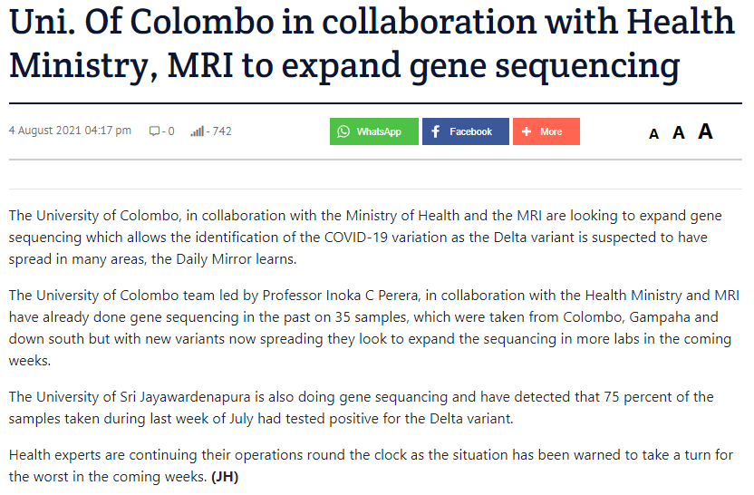754x495 pixels.
Task: Click the Facebook f logo icon
Action: tap(436, 131)
